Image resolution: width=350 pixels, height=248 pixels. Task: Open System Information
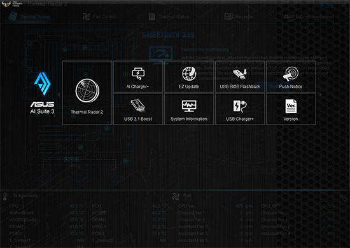coord(189,109)
